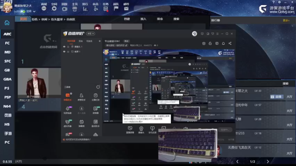296x166 pixels.
Task: Go to next page of player list
Action: (x=268, y=162)
